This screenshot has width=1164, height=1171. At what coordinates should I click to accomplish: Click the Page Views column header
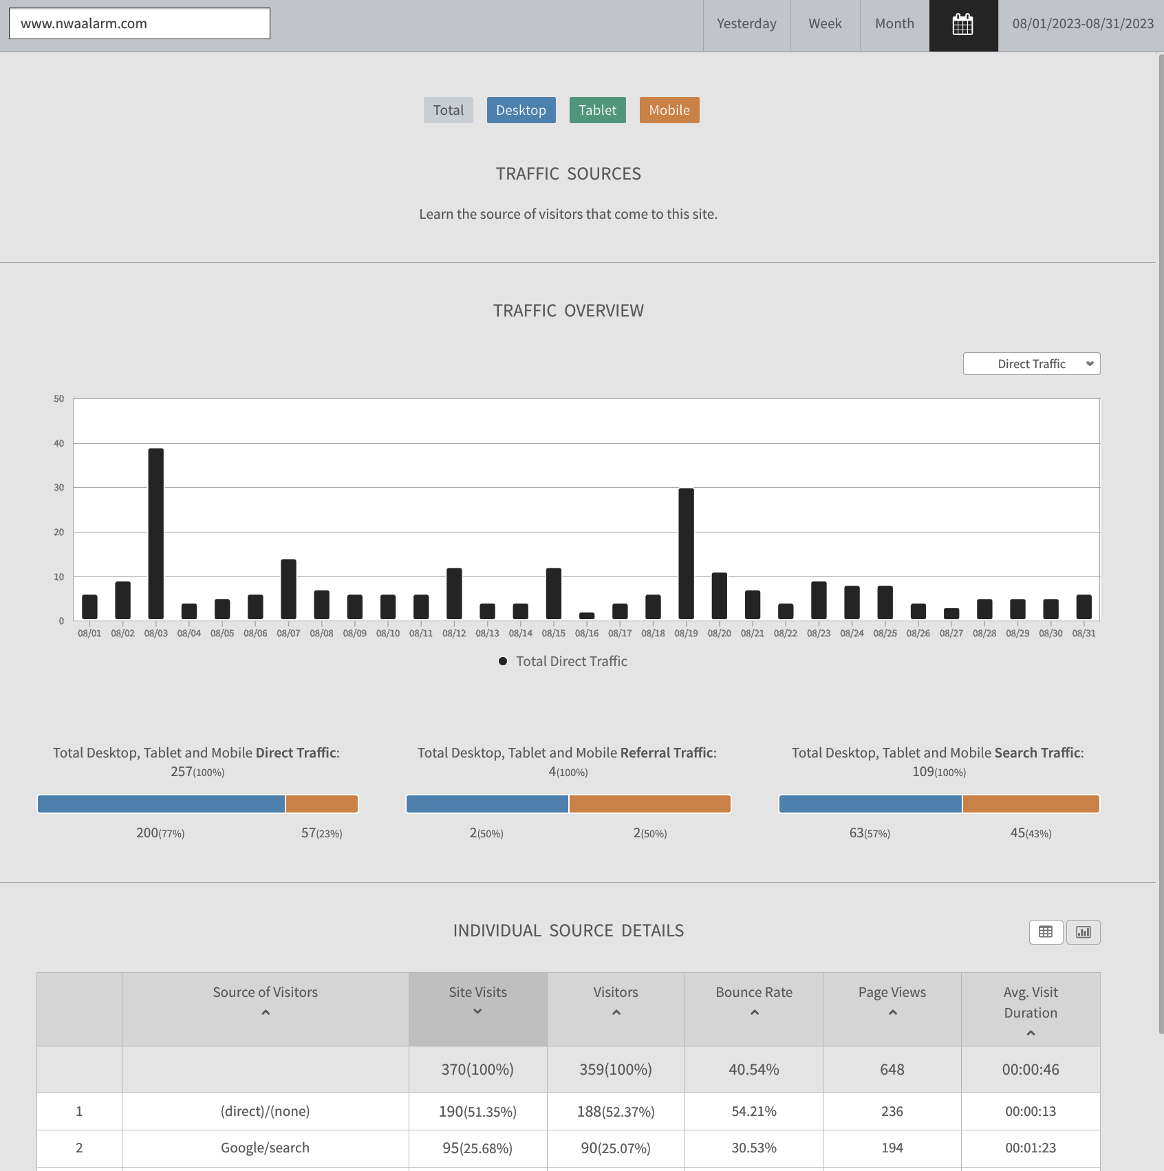(x=892, y=1009)
